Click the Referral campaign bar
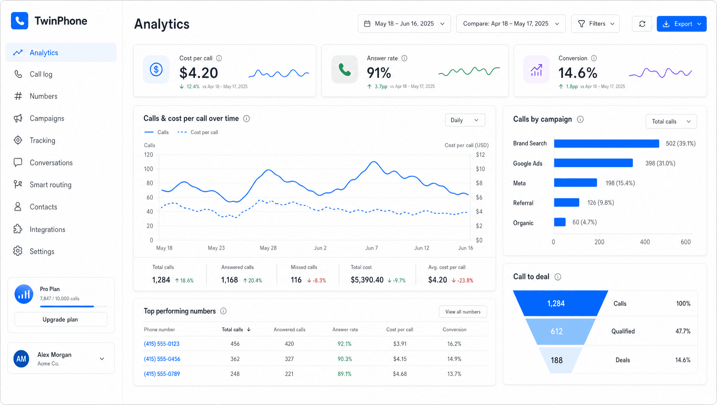 pos(567,202)
